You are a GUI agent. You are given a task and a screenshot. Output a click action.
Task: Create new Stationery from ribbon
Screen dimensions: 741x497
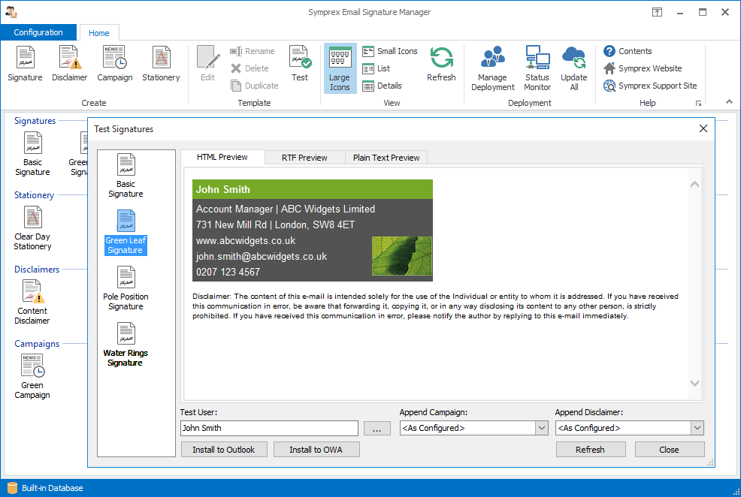coord(161,65)
